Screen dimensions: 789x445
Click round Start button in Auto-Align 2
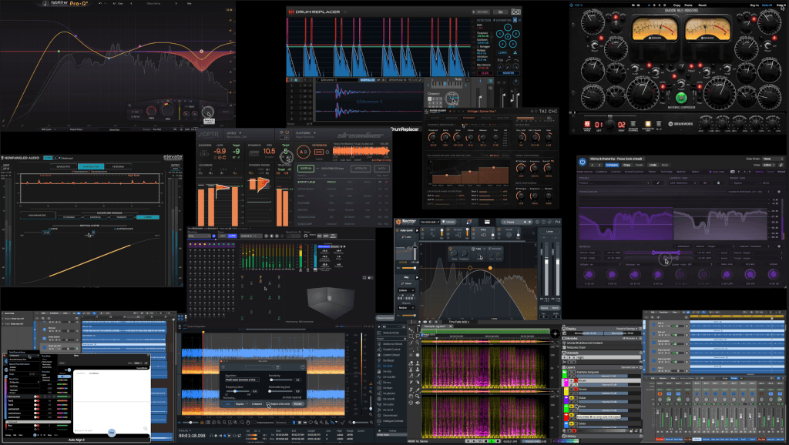(x=112, y=433)
